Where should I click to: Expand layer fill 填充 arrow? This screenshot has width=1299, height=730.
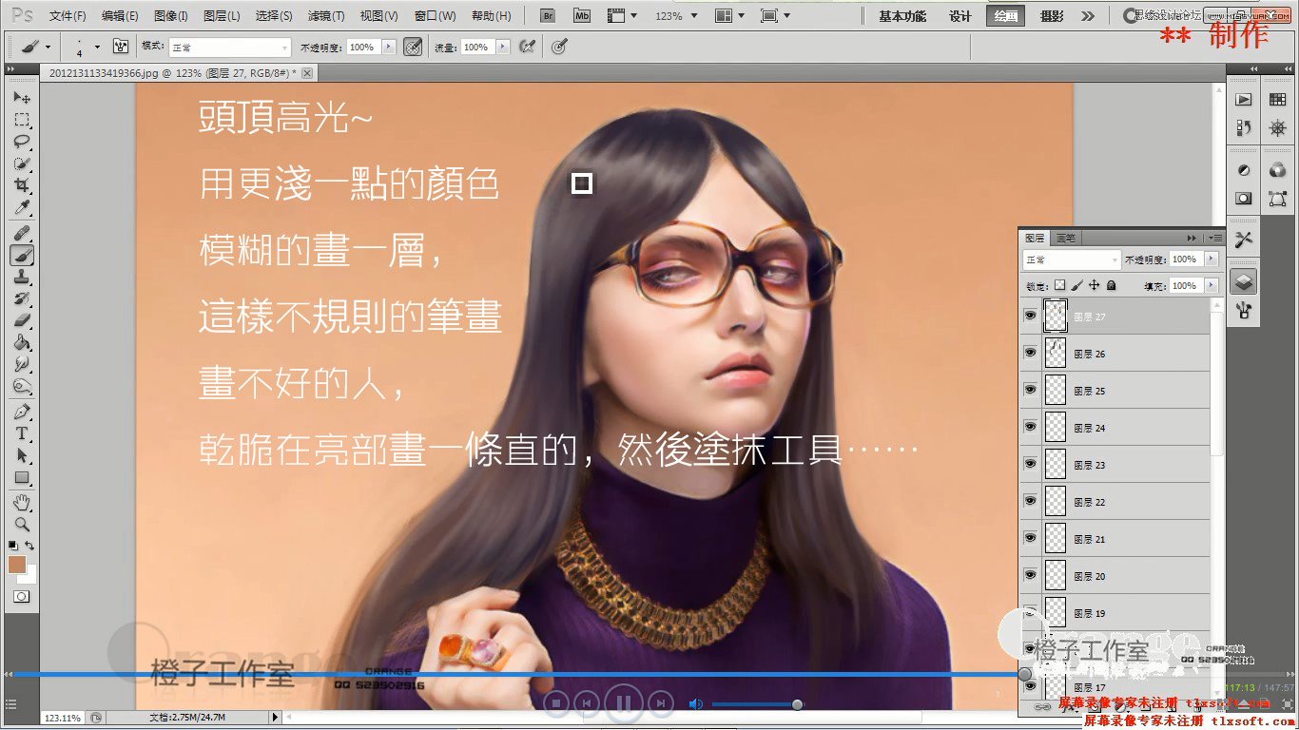[x=1212, y=285]
